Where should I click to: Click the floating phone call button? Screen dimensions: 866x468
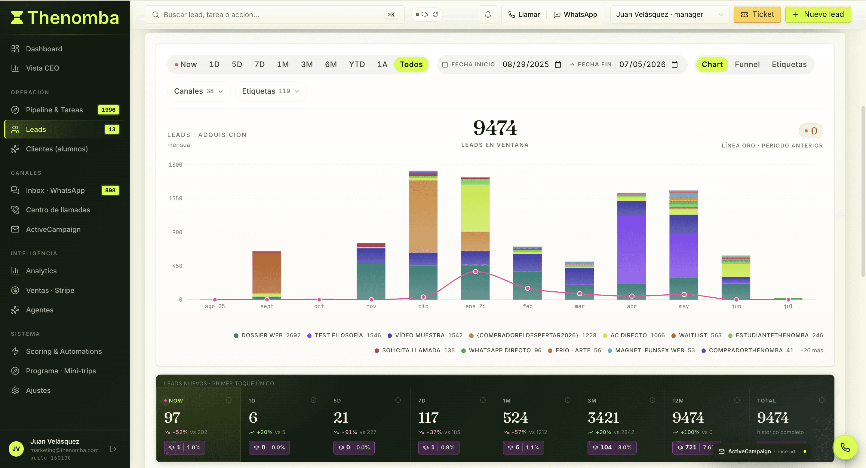(845, 447)
